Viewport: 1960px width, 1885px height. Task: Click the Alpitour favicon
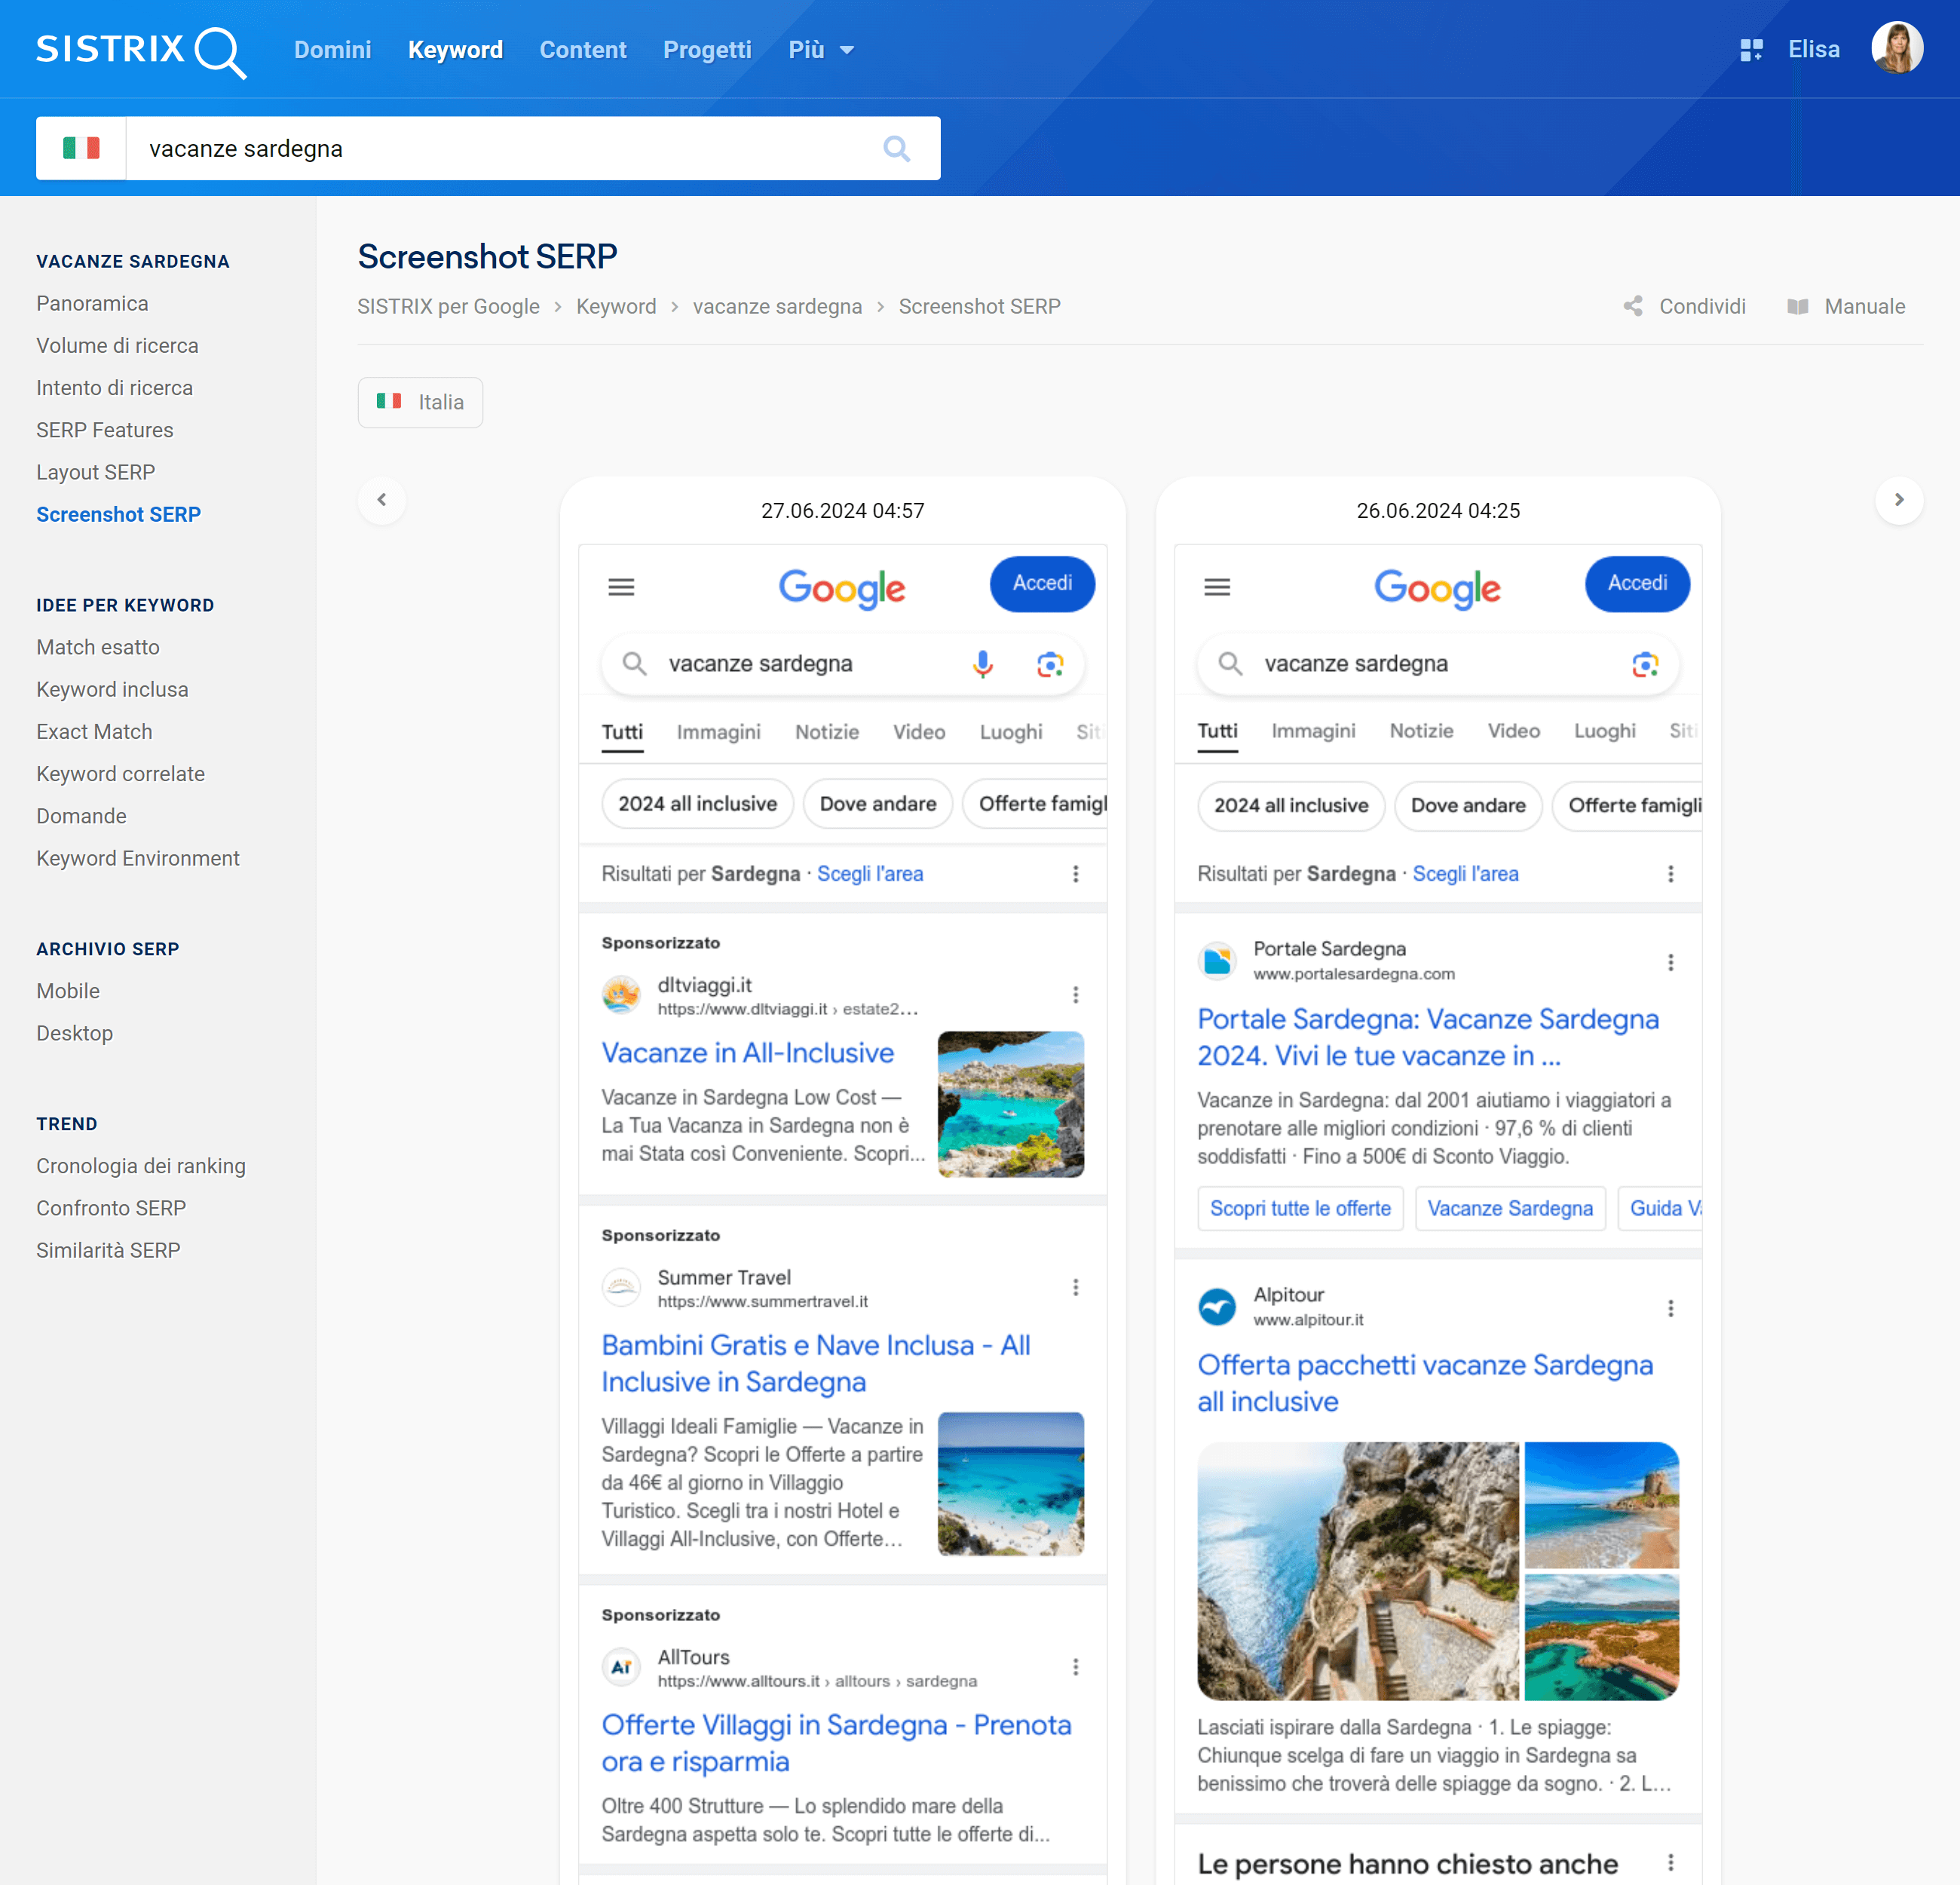1216,1306
